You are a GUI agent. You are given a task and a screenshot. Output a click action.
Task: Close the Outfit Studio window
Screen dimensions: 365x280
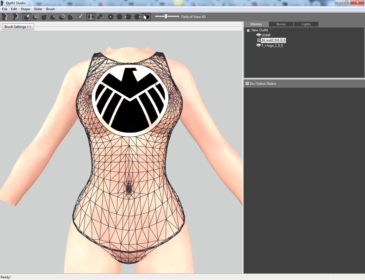pos(357,3)
